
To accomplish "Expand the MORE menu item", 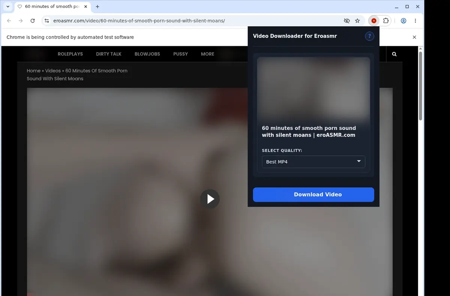I will pos(207,54).
